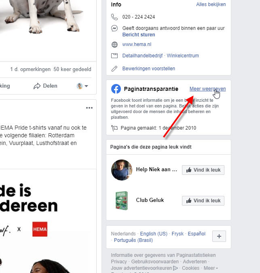260x273 pixels.
Task: Click the pencil icon for Bewerkingen voorstellen
Action: click(114, 69)
